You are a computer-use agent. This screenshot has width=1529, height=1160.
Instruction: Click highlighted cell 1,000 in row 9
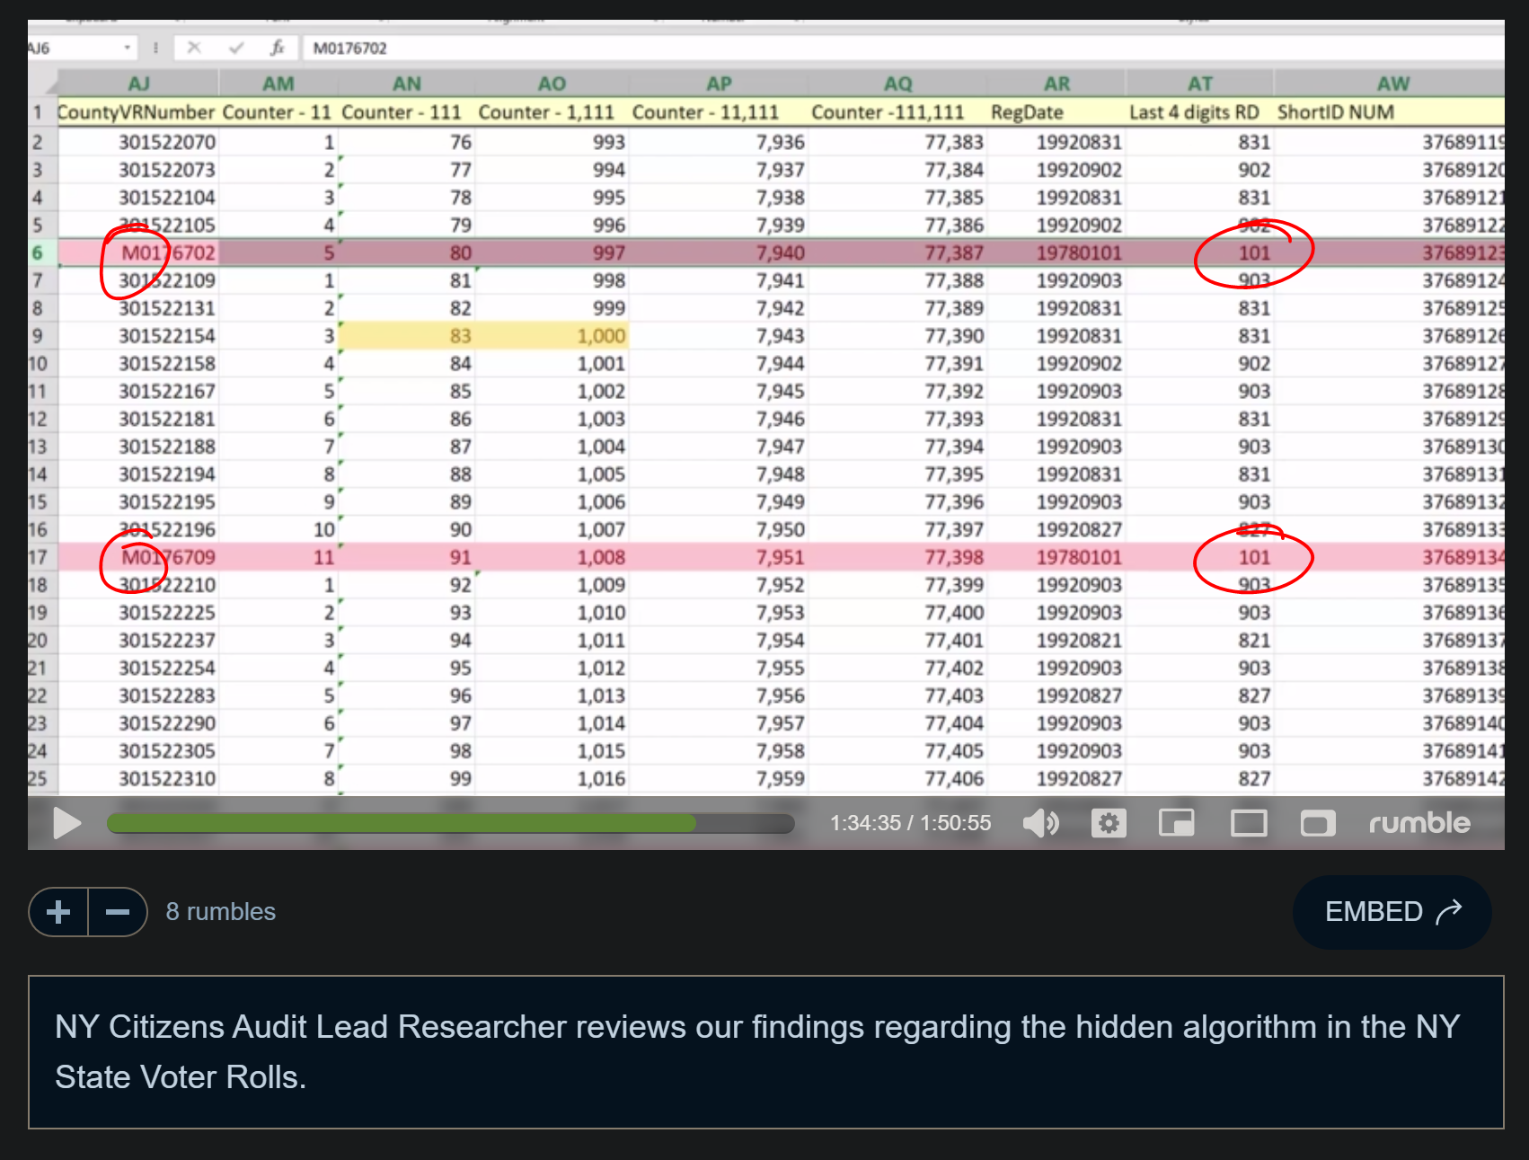(x=552, y=336)
